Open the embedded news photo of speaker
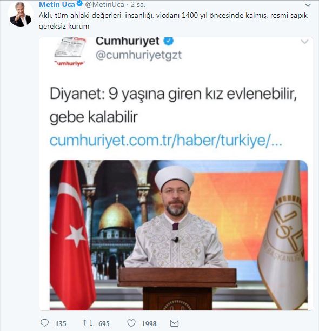 coord(178,235)
